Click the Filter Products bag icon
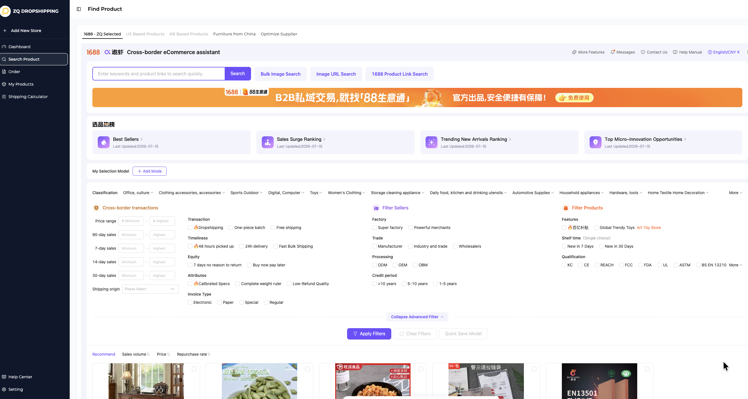 coord(565,208)
